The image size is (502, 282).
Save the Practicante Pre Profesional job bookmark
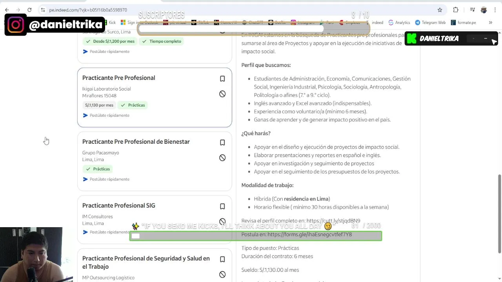[222, 79]
